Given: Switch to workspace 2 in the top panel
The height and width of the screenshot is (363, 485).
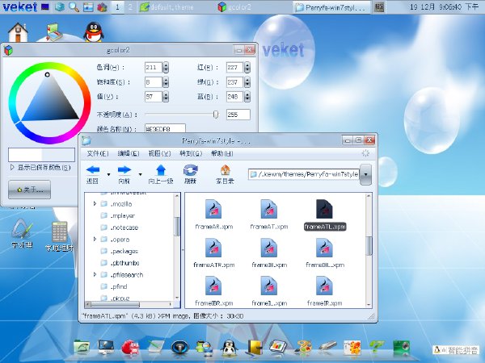Looking at the screenshot, I should pos(130,6).
